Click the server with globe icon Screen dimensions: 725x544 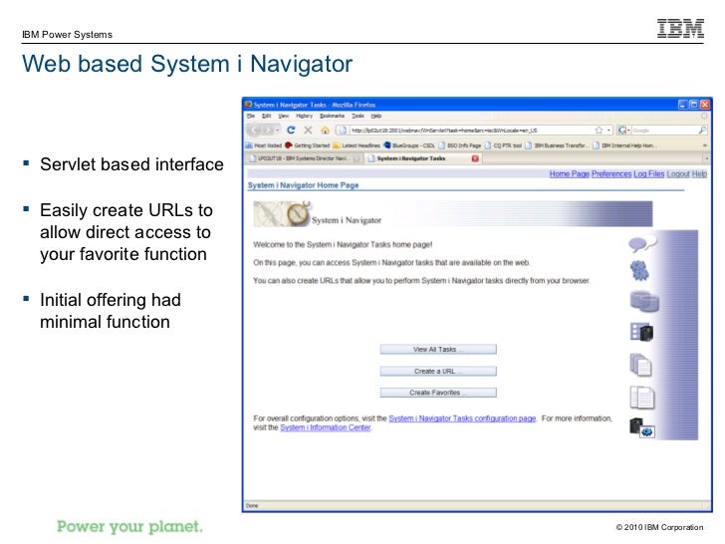click(x=641, y=427)
